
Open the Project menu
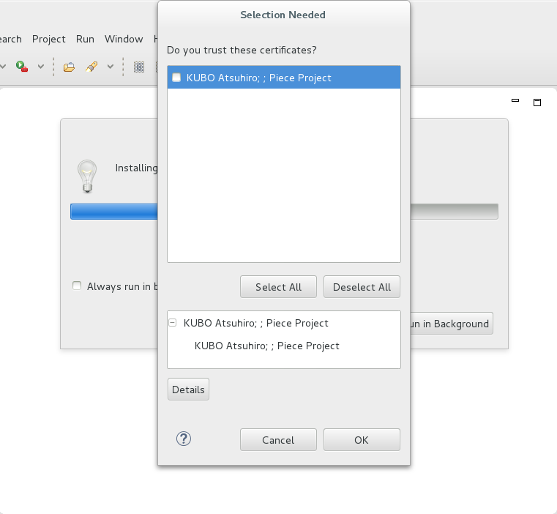49,39
